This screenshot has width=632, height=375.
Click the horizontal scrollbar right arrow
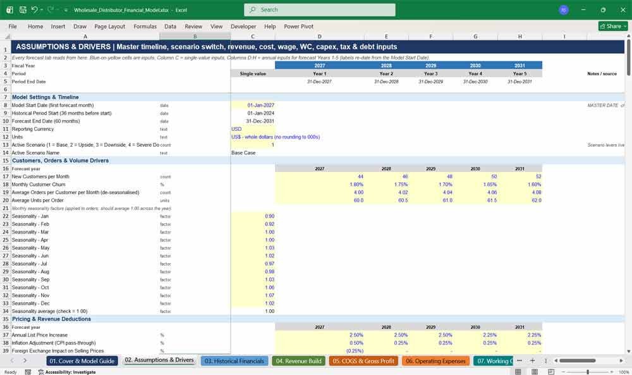621,360
